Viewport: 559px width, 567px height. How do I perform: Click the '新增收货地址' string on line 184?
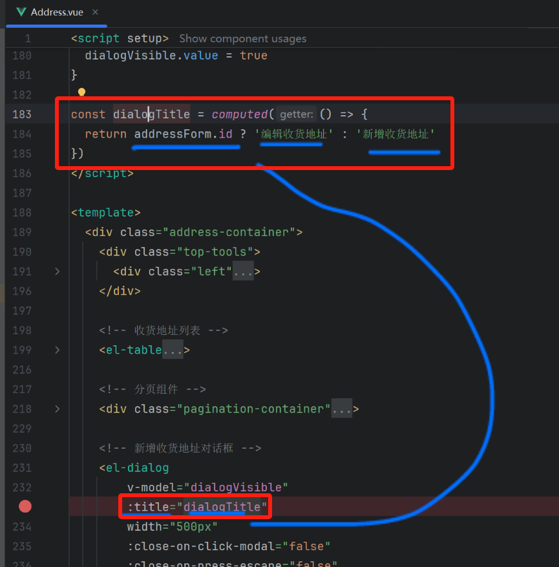pyautogui.click(x=396, y=134)
